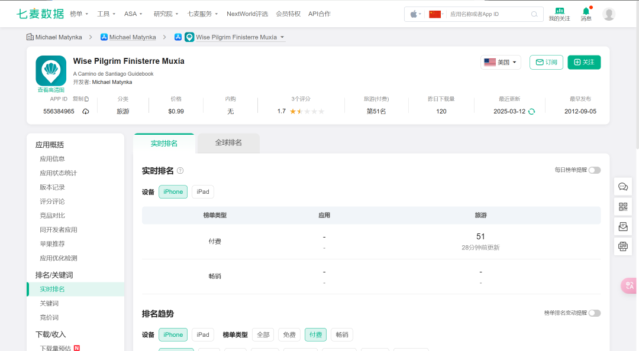This screenshot has height=351, width=639.
Task: Select 全部 chart type filter
Action: (x=263, y=334)
